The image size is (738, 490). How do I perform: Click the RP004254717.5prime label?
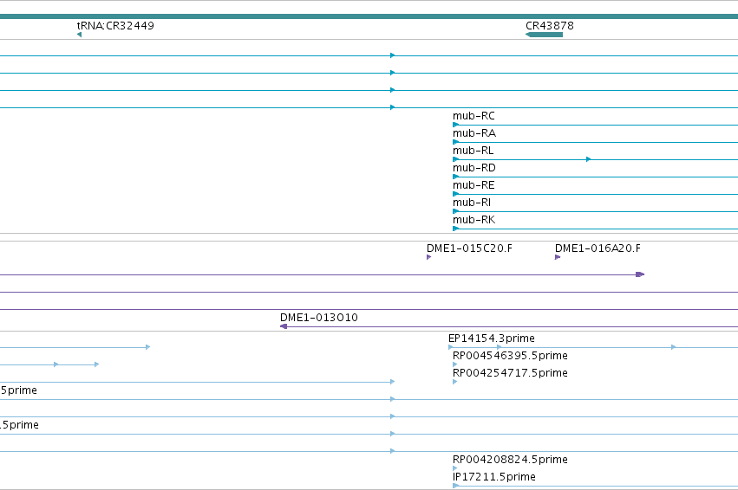[510, 373]
